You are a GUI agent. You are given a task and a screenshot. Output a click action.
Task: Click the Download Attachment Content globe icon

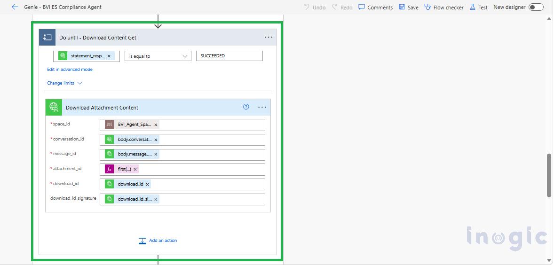[x=54, y=107]
